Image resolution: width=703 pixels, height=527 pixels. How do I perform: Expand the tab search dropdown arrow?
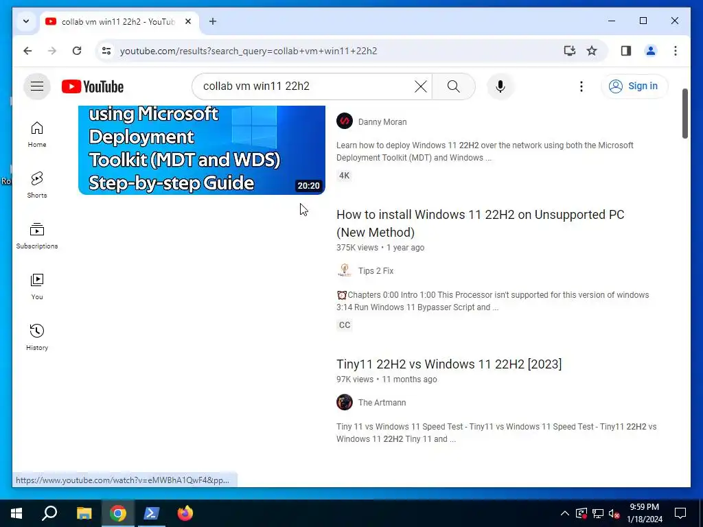click(26, 21)
